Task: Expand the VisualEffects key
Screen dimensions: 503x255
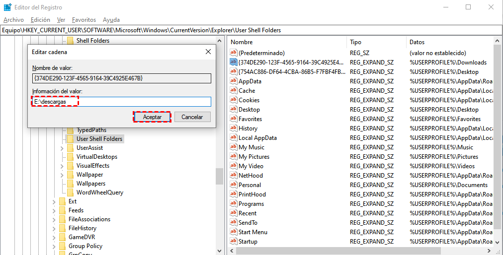Action: tap(62, 166)
